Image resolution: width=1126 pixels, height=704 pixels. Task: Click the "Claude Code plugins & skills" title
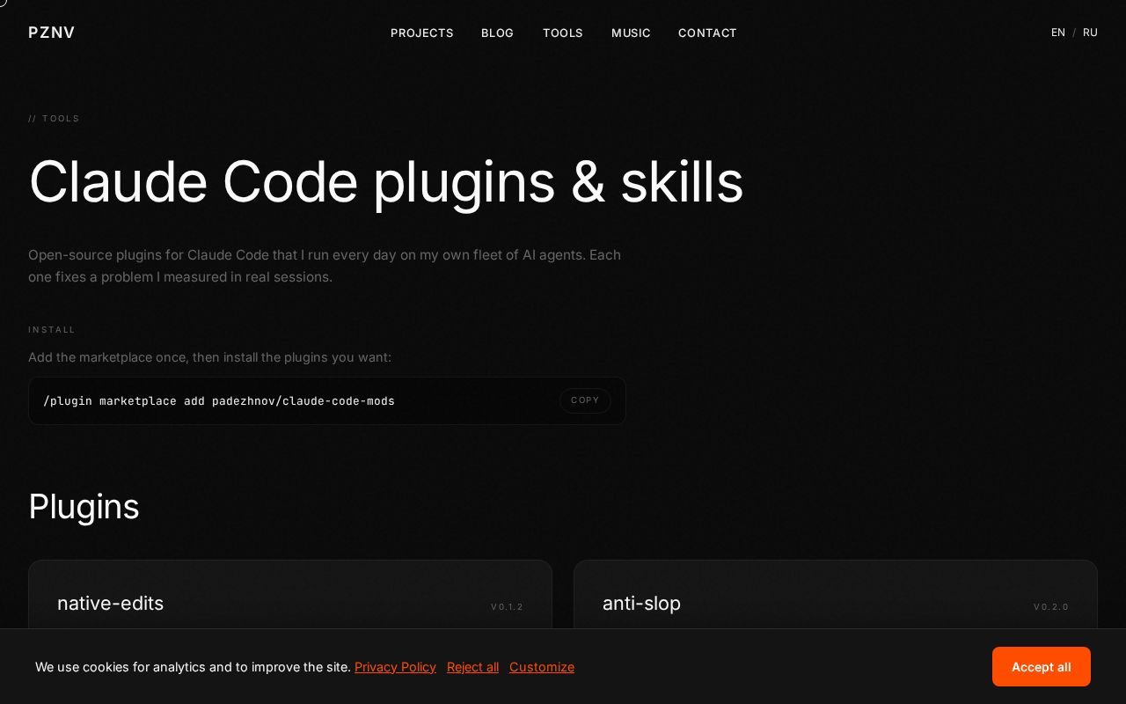click(386, 182)
